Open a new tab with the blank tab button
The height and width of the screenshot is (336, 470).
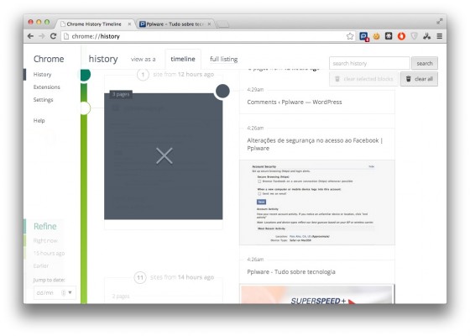(x=222, y=24)
